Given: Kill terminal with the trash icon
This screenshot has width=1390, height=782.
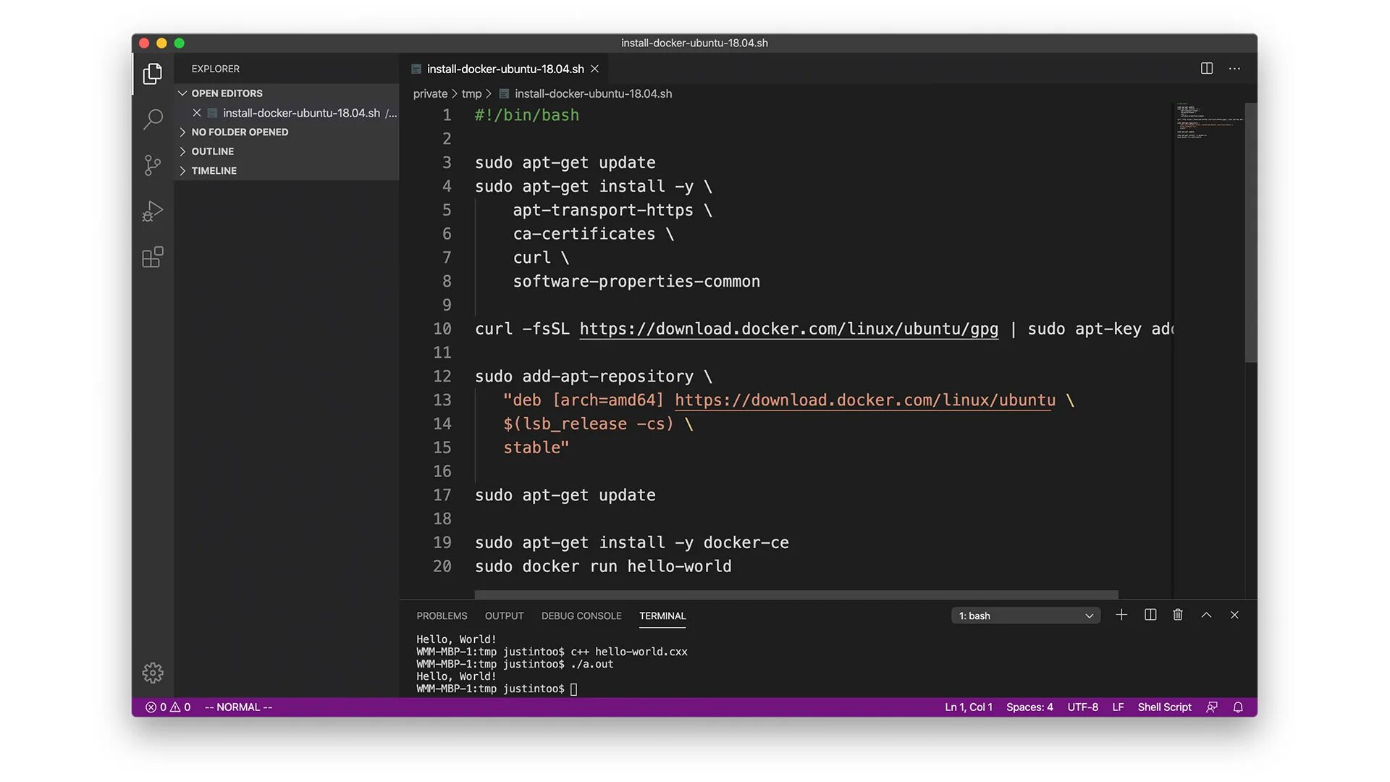Looking at the screenshot, I should click(1178, 615).
